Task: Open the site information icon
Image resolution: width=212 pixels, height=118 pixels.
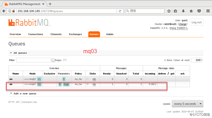Action: [10, 11]
